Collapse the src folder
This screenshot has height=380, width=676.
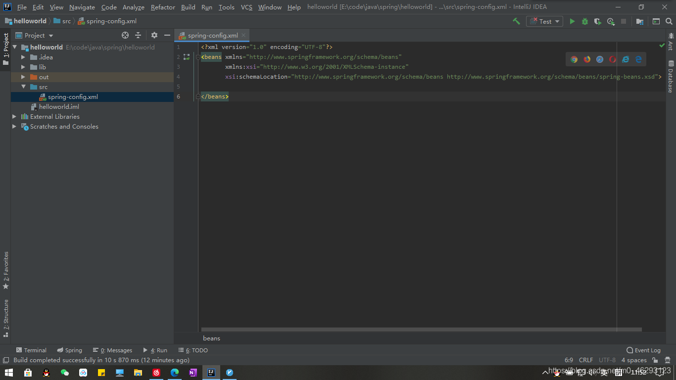click(x=23, y=87)
